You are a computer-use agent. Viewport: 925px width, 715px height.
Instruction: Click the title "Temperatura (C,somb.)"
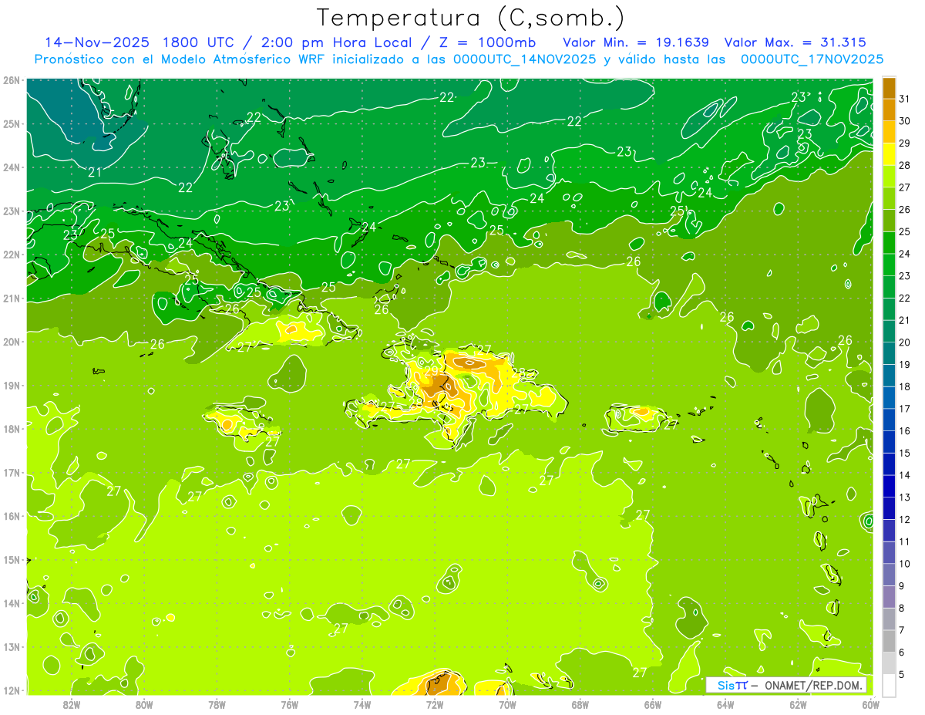(x=471, y=17)
